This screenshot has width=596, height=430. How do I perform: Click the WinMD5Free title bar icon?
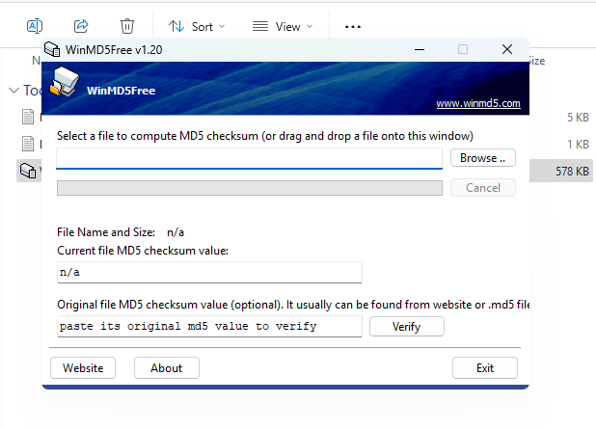(x=52, y=49)
